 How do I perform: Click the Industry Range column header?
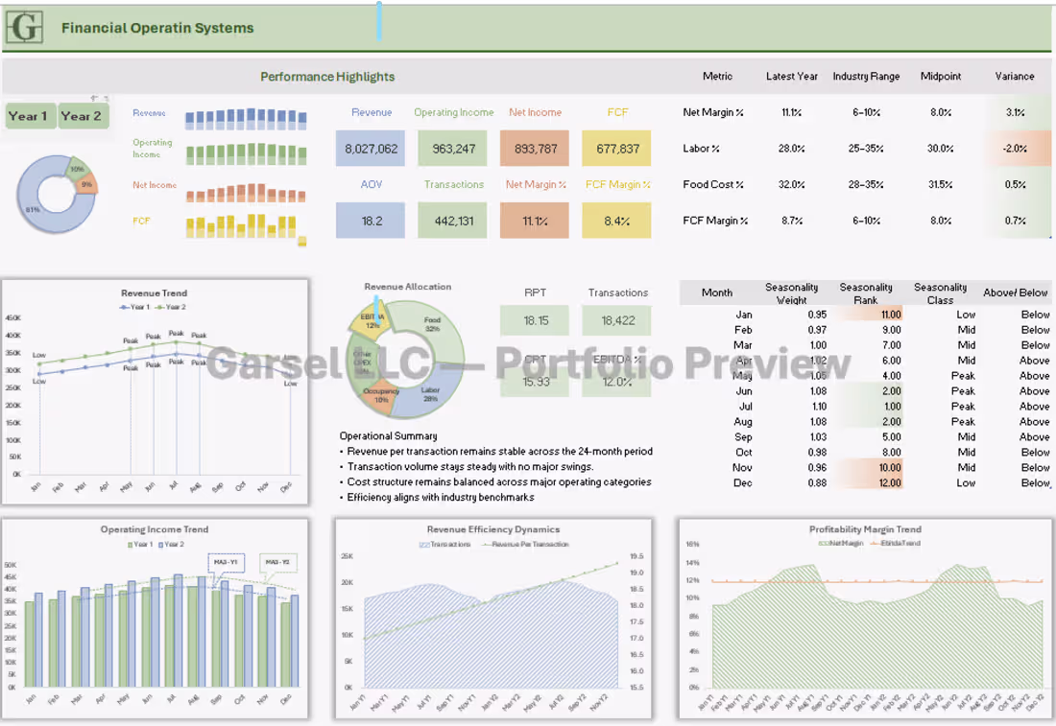(866, 76)
